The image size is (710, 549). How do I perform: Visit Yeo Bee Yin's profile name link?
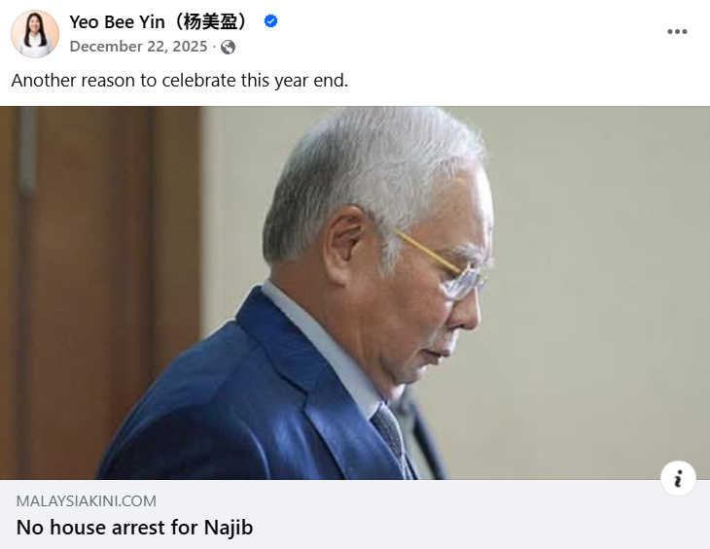(160, 21)
